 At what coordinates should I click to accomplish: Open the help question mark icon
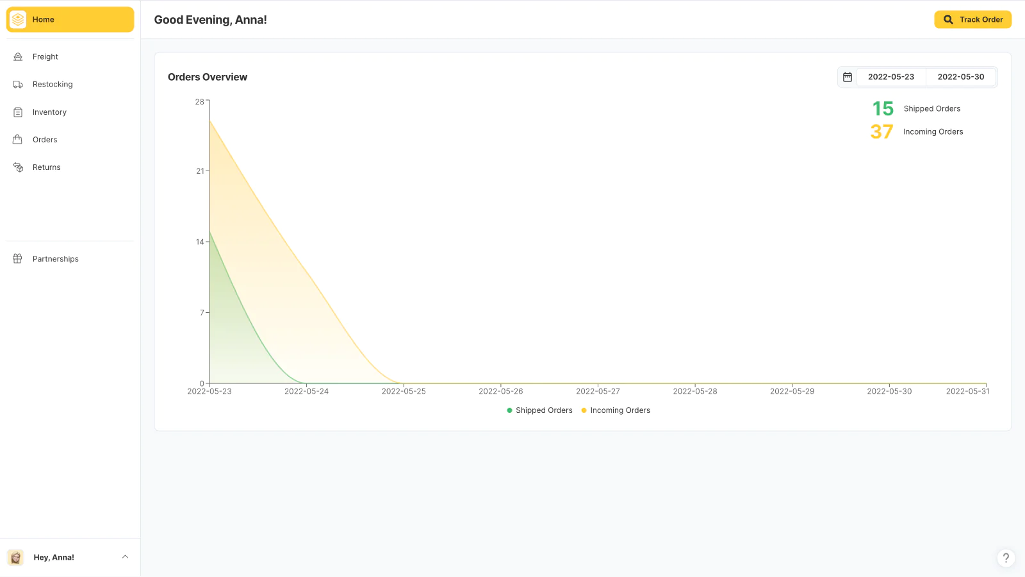pyautogui.click(x=1006, y=558)
